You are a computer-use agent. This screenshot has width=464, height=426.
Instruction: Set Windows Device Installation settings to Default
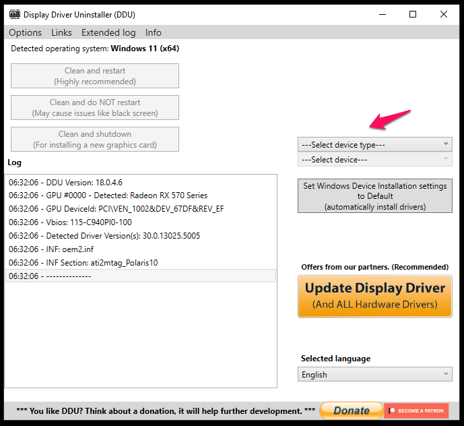[375, 196]
